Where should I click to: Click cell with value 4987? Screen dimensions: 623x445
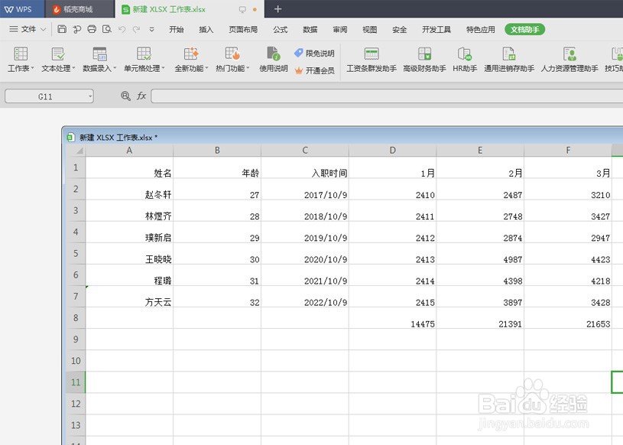tap(480, 254)
